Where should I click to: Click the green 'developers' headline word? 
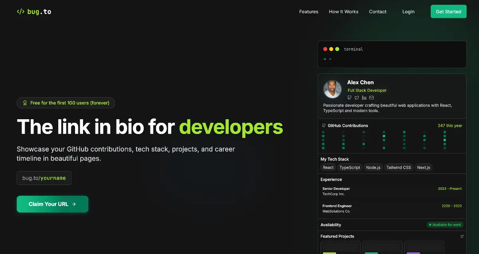point(231,127)
